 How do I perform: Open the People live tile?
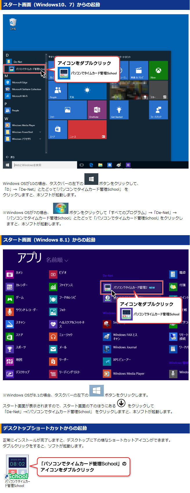click(x=58, y=90)
